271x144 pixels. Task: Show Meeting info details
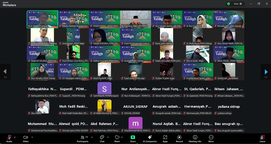(195, 138)
